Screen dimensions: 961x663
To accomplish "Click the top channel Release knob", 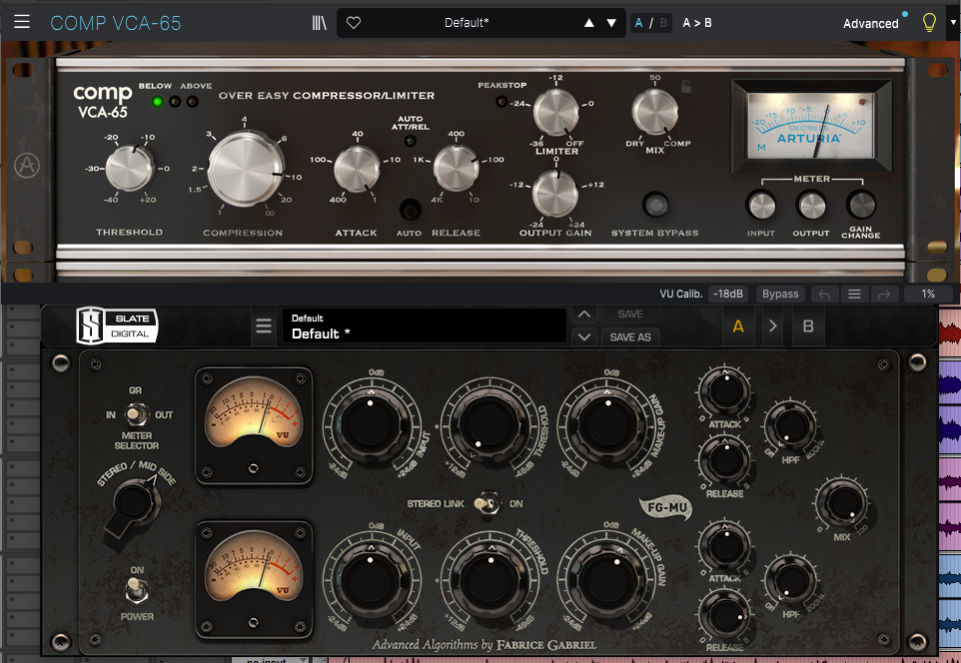I will 725,460.
